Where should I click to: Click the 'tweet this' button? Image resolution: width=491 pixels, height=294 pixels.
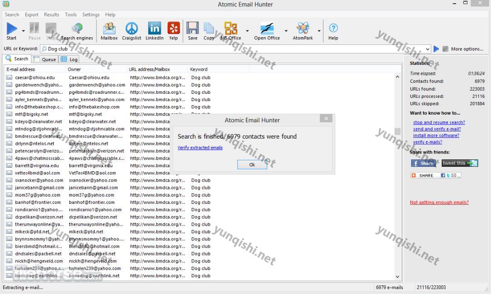(x=460, y=163)
